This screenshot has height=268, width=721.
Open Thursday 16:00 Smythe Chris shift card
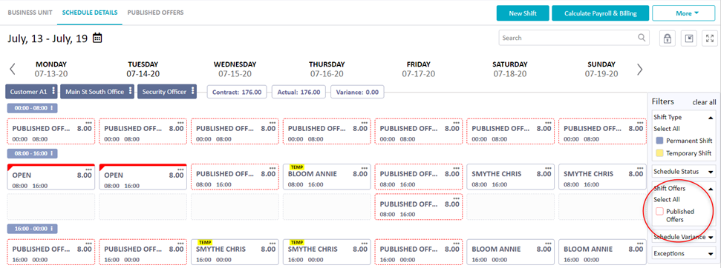(327, 252)
